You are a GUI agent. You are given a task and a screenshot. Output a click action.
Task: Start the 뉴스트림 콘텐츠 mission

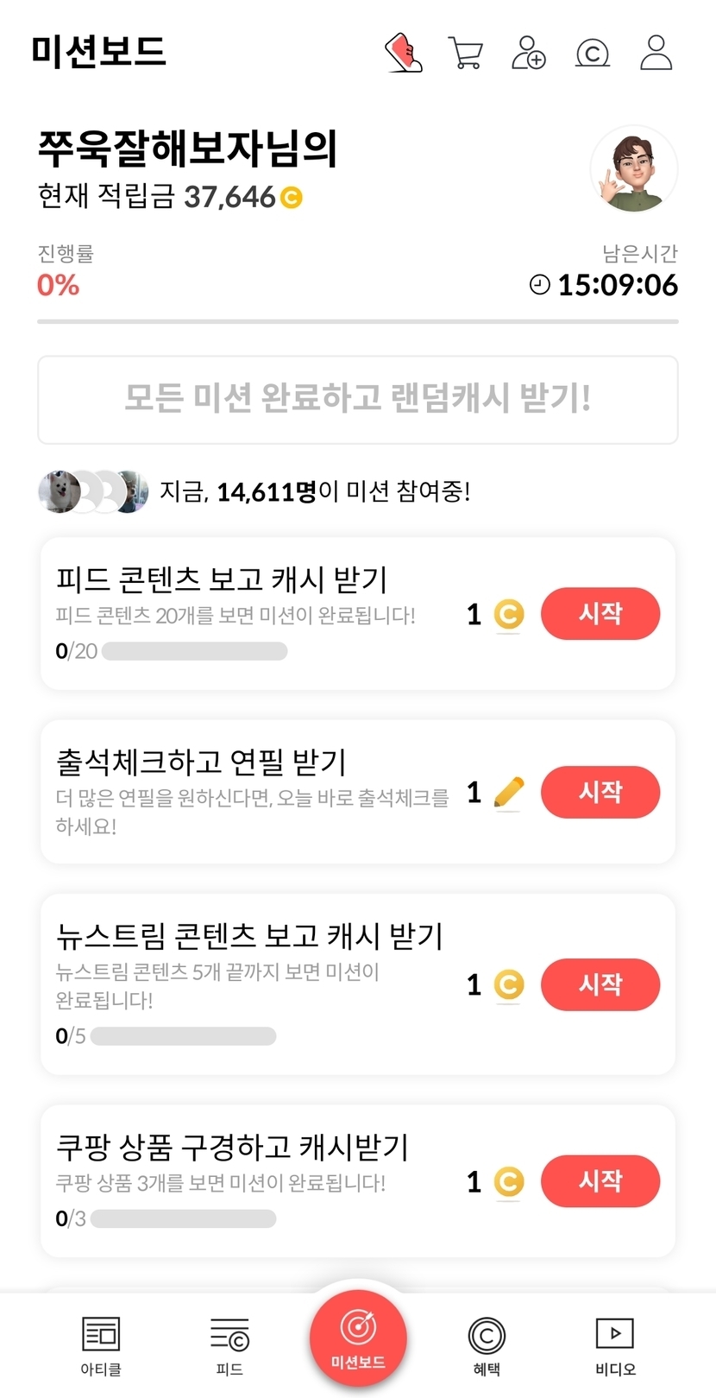point(600,984)
